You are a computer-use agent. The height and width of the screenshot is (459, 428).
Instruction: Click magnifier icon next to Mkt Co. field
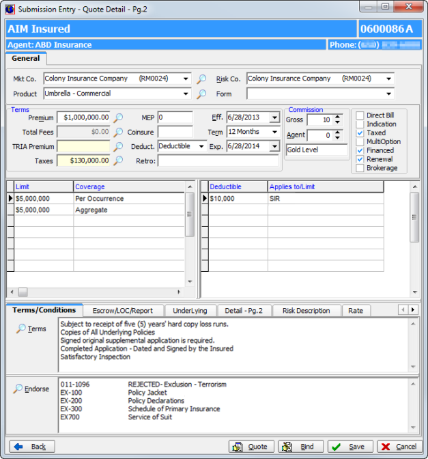tap(201, 79)
